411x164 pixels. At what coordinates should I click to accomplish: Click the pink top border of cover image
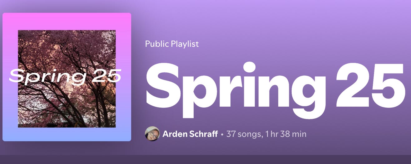click(67, 21)
